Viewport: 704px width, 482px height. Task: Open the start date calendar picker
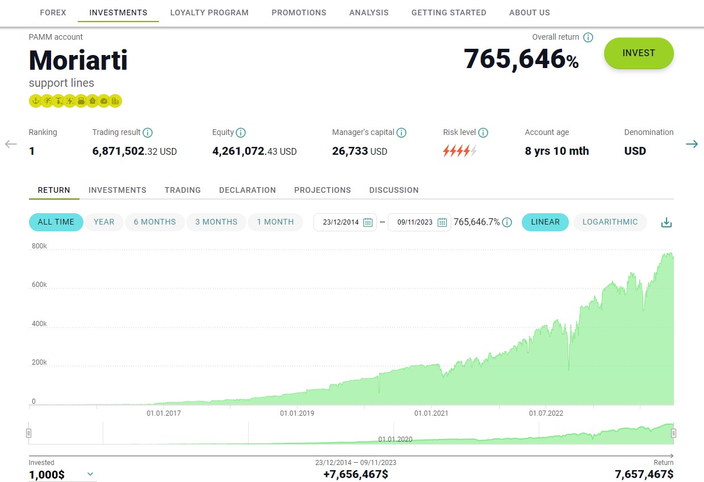click(x=367, y=222)
